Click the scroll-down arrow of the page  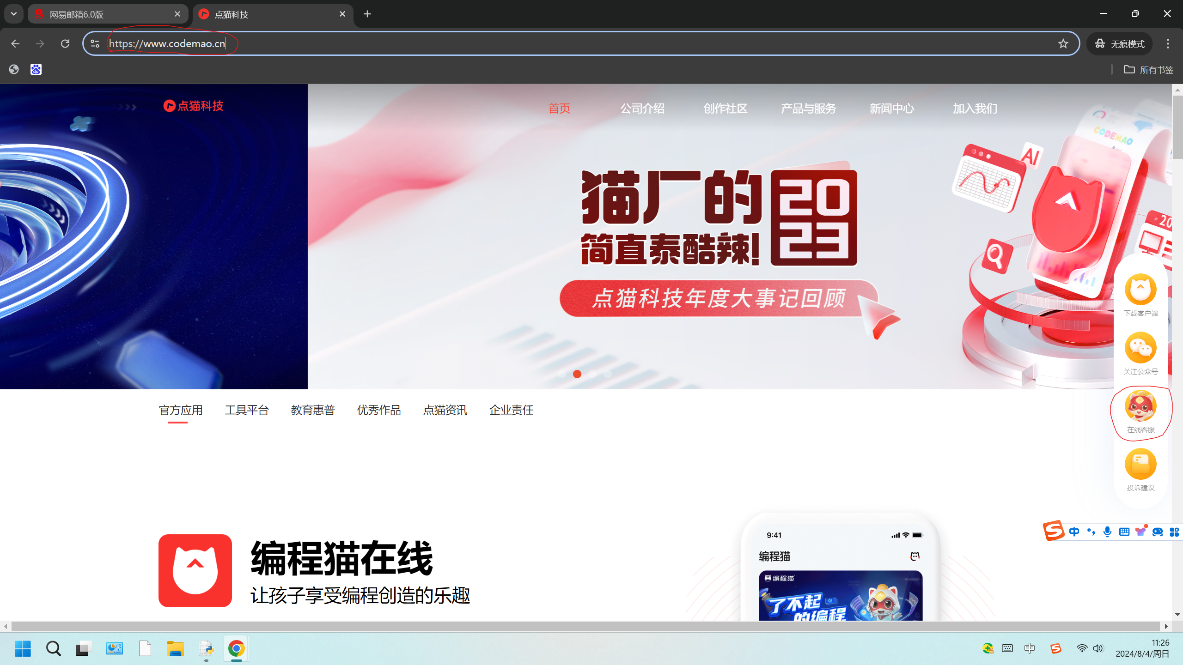1177,615
